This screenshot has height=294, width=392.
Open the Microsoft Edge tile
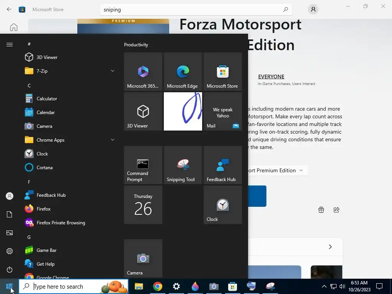tap(183, 72)
